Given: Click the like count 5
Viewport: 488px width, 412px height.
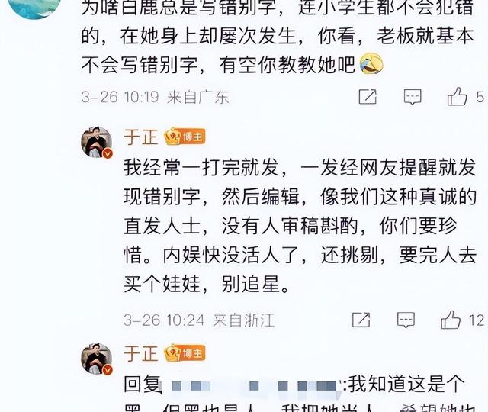Looking at the screenshot, I should point(480,97).
